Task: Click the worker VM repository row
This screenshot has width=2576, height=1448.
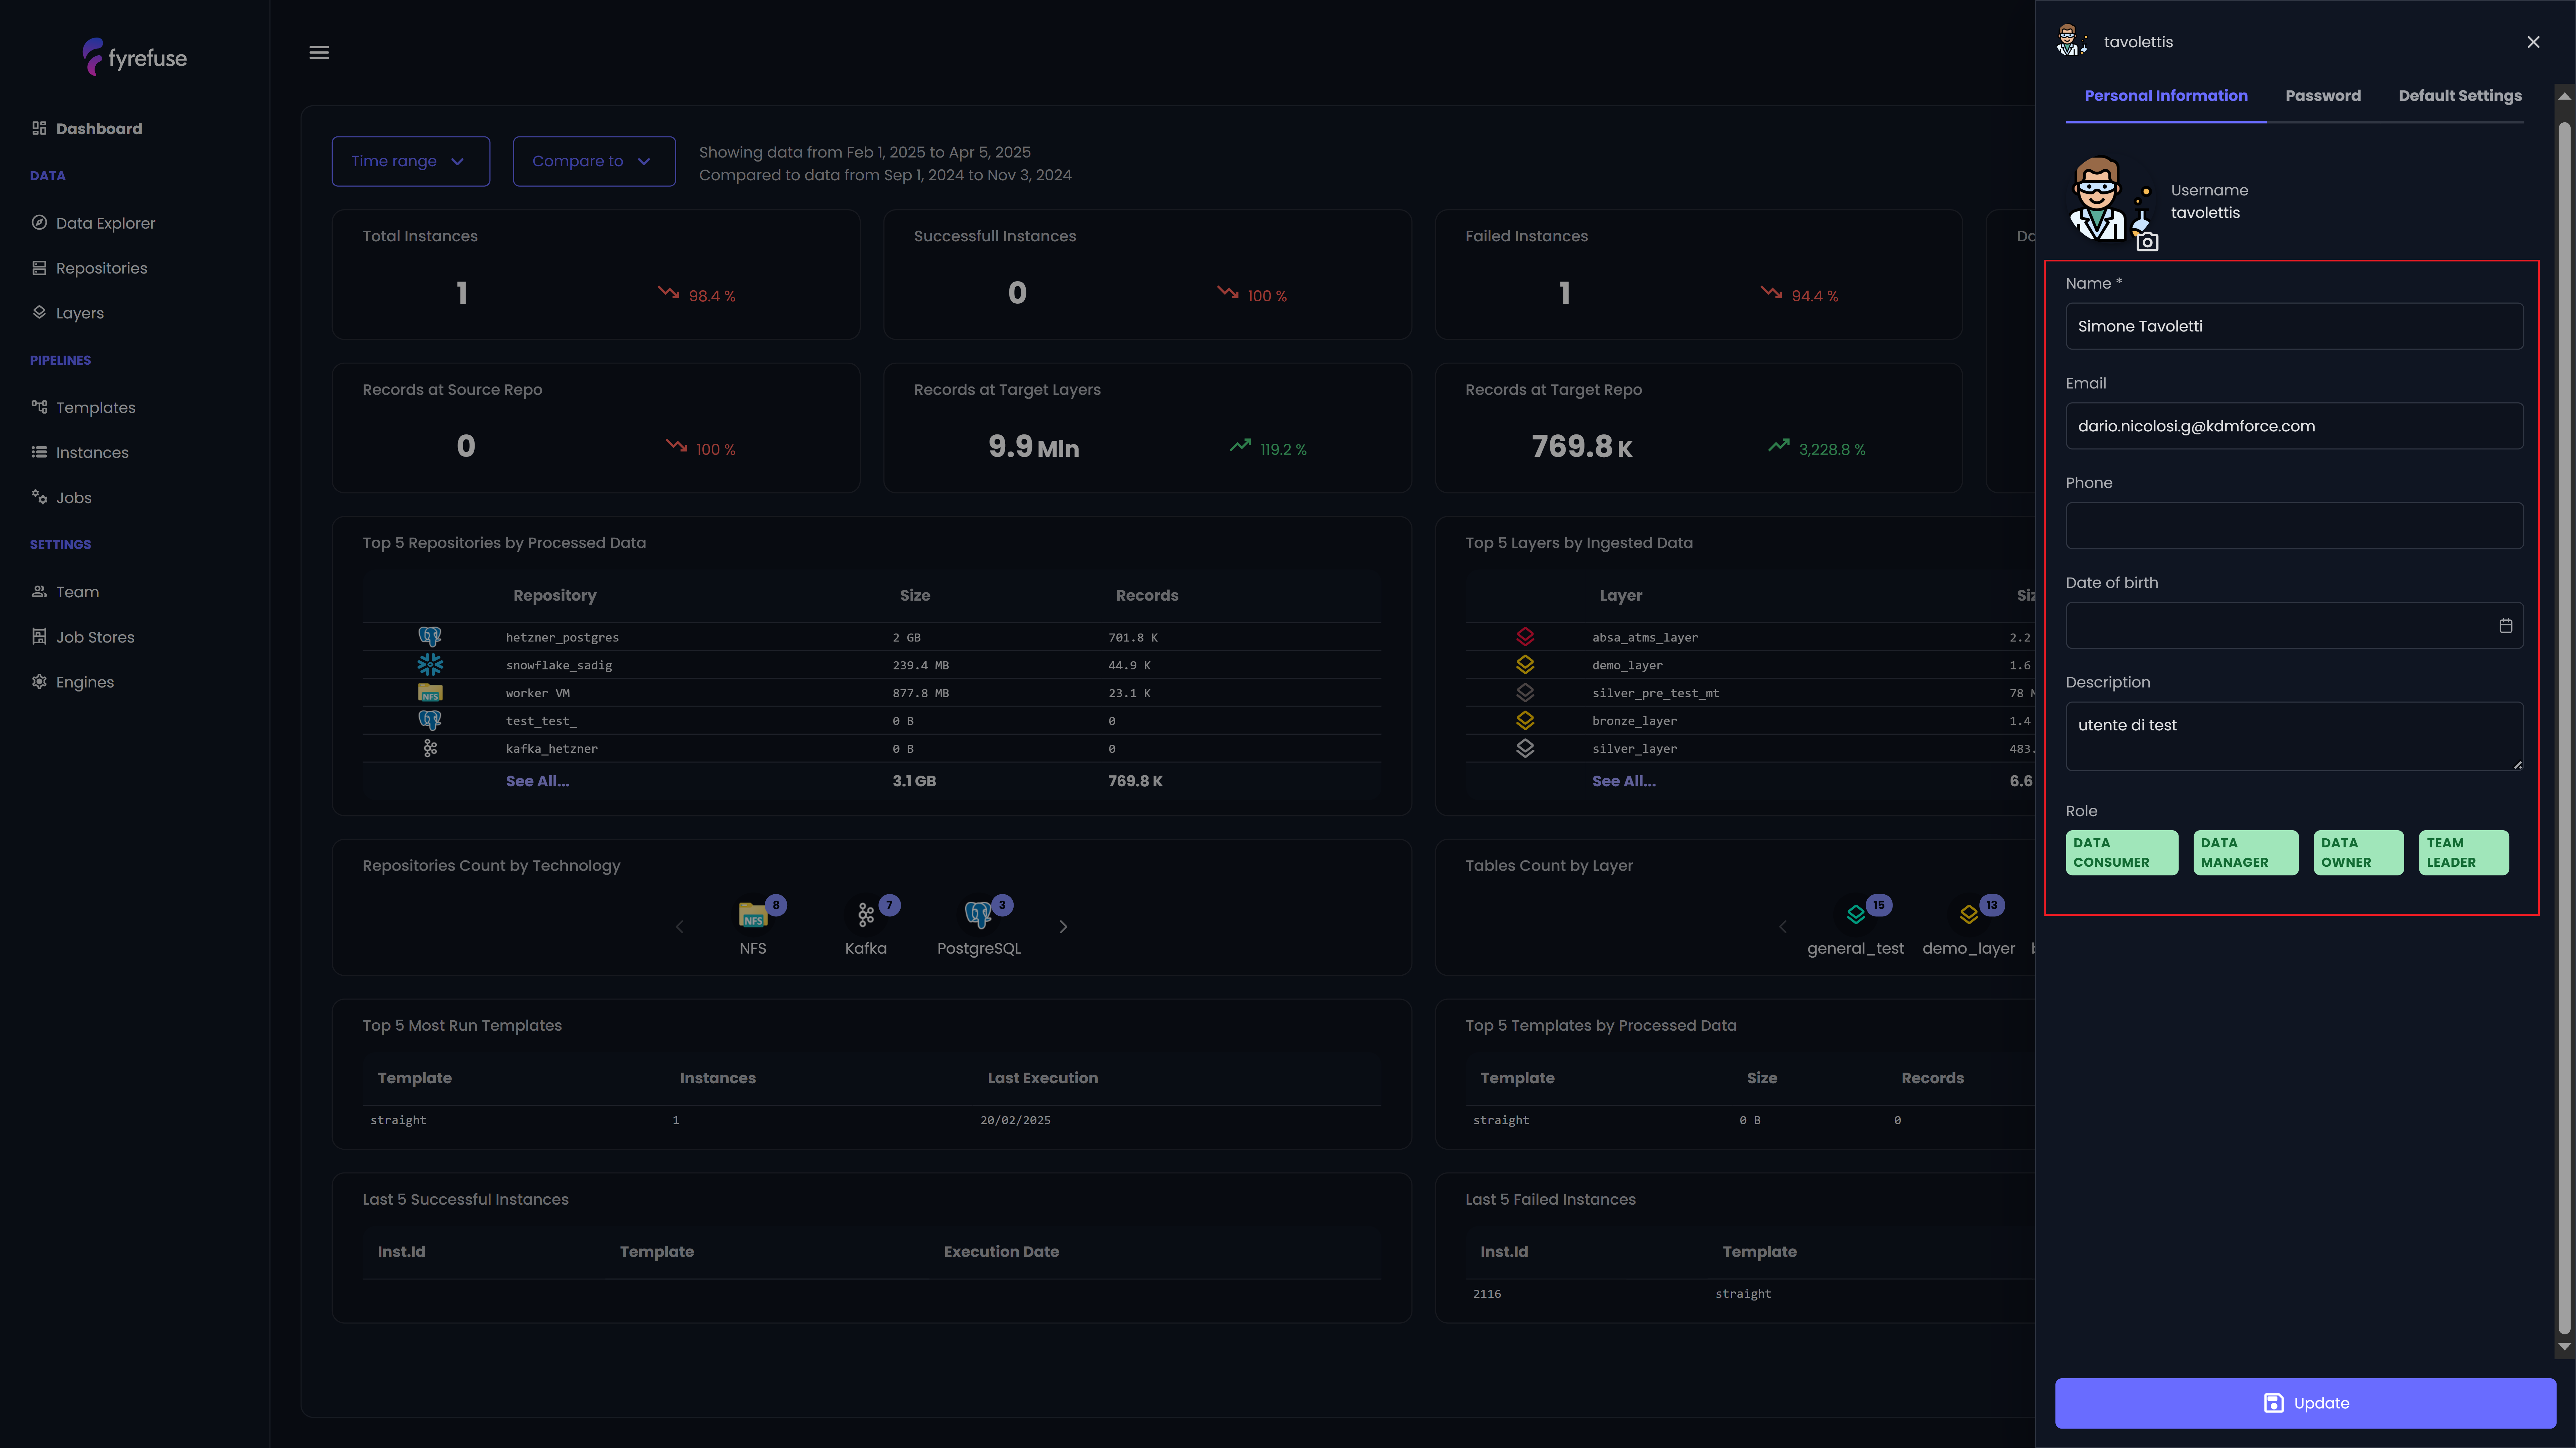Action: (x=871, y=692)
